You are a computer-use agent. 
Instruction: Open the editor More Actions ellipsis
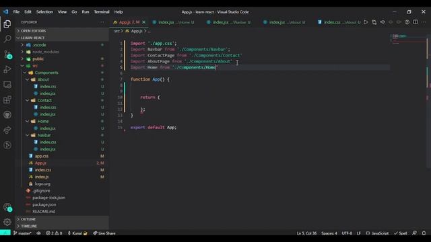point(424,22)
